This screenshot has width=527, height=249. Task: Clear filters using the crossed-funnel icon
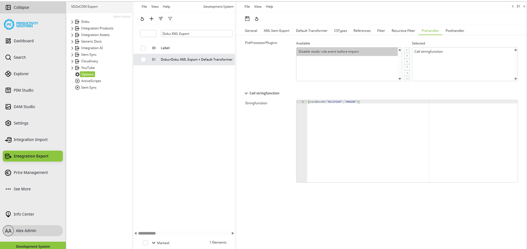point(160,19)
